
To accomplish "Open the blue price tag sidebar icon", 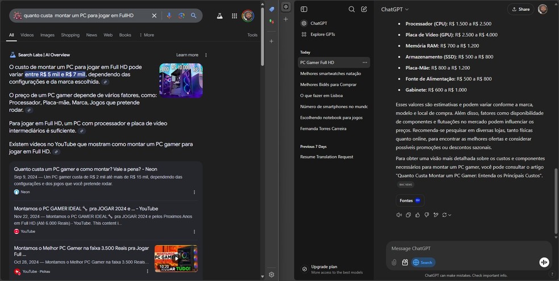I will click(272, 9).
